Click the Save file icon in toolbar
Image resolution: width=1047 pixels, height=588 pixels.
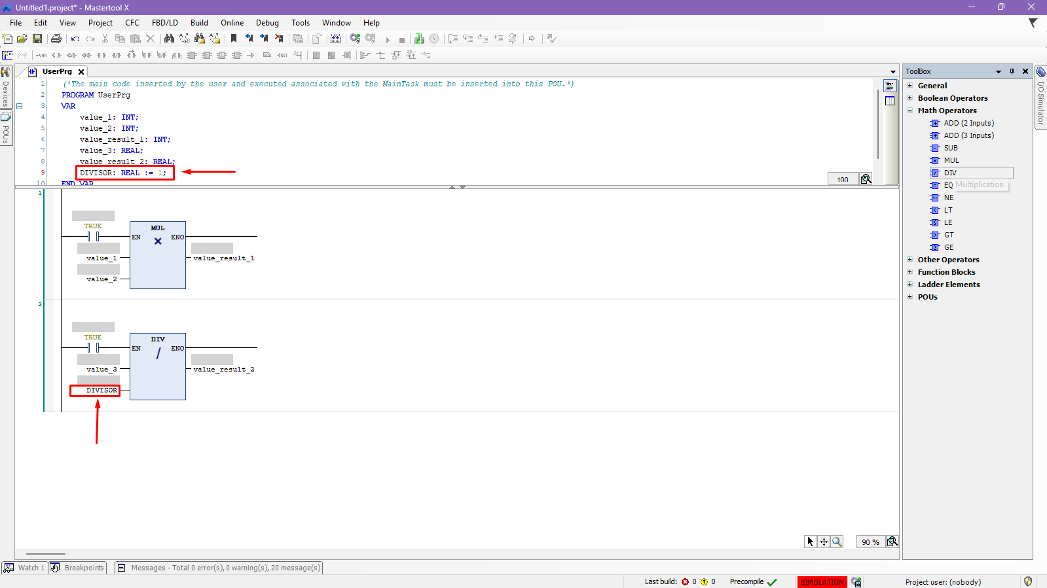pos(37,39)
